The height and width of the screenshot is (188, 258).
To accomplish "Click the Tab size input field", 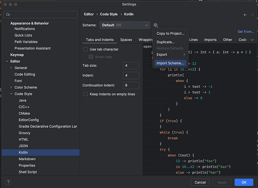I will click(131, 66).
